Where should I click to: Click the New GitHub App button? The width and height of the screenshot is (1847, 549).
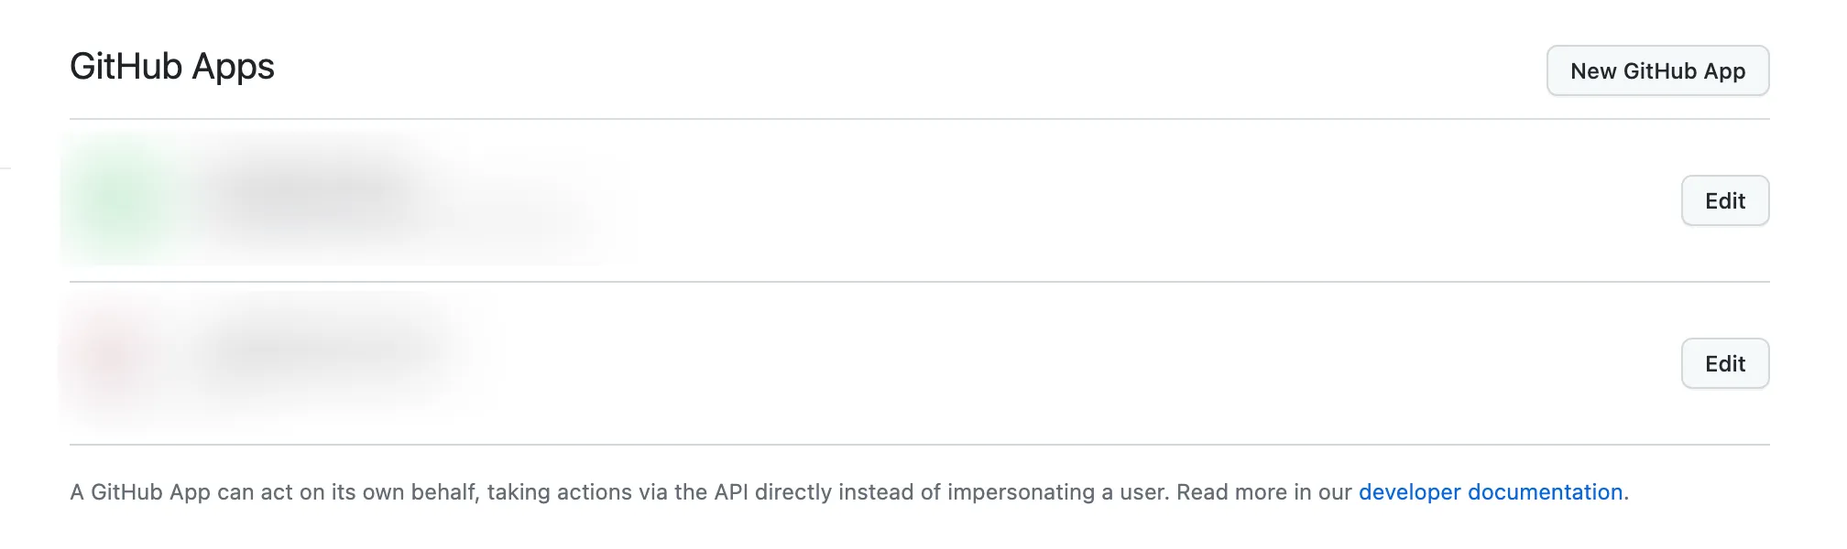1657,70
